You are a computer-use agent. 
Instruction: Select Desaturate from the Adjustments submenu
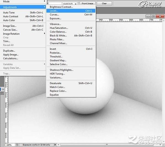(71, 83)
